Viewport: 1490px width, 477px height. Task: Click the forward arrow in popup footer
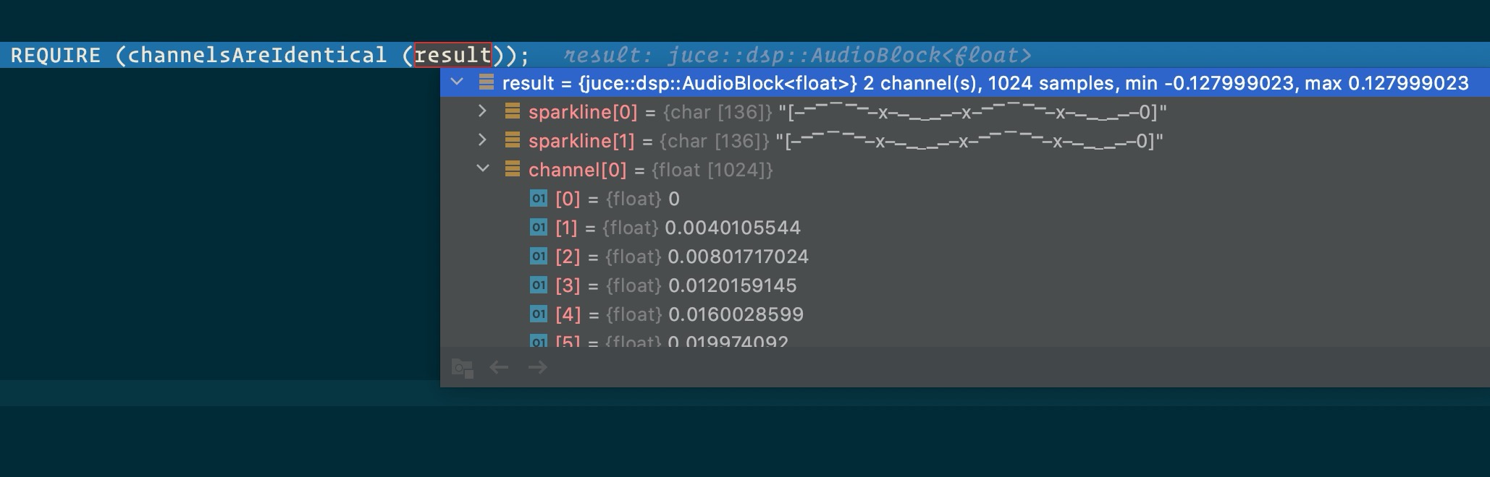[x=537, y=367]
